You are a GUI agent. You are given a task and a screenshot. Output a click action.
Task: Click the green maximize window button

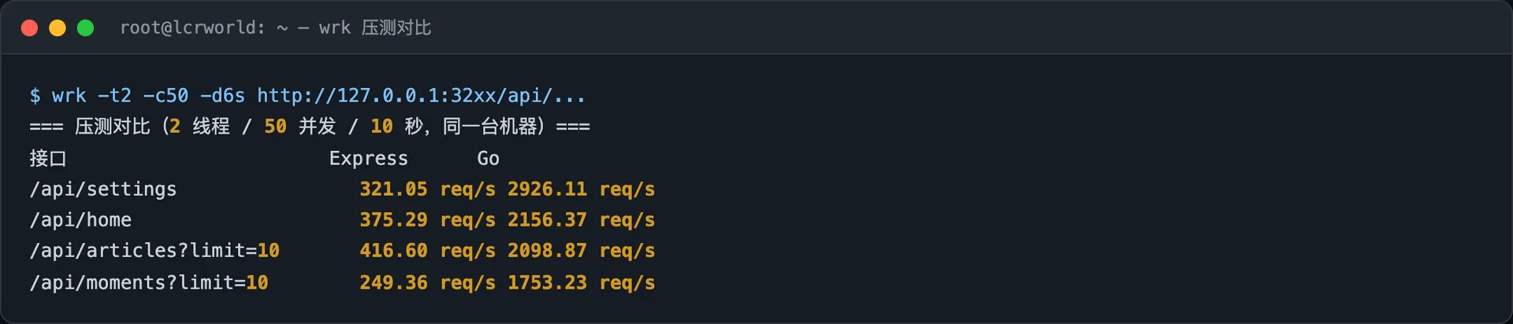point(86,28)
